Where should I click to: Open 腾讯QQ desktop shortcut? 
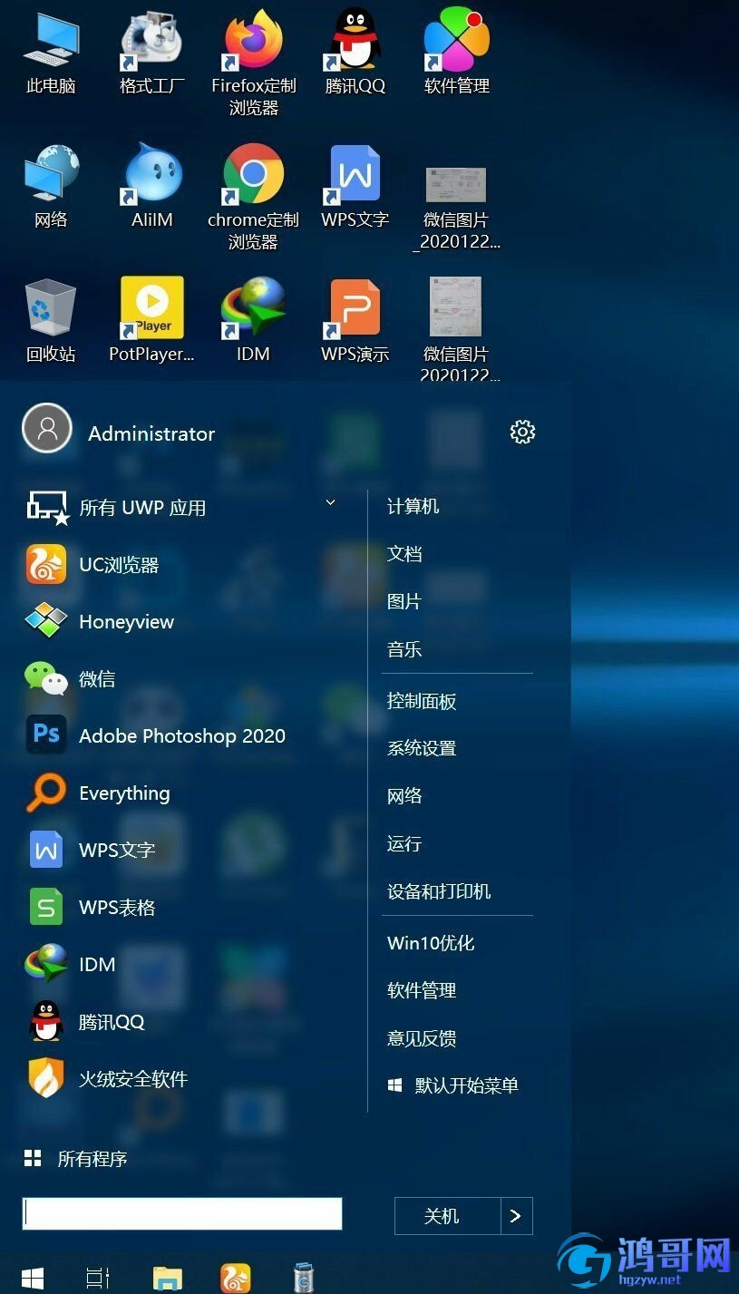click(x=355, y=53)
